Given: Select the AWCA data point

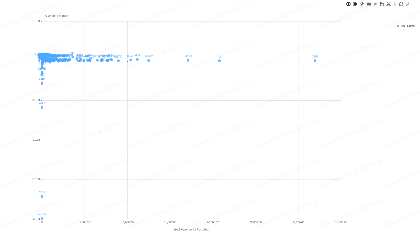Looking at the screenshot, I should tap(42, 219).
